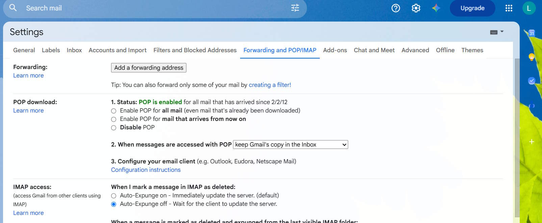Click the Upgrade button
The width and height of the screenshot is (542, 223).
click(x=472, y=8)
